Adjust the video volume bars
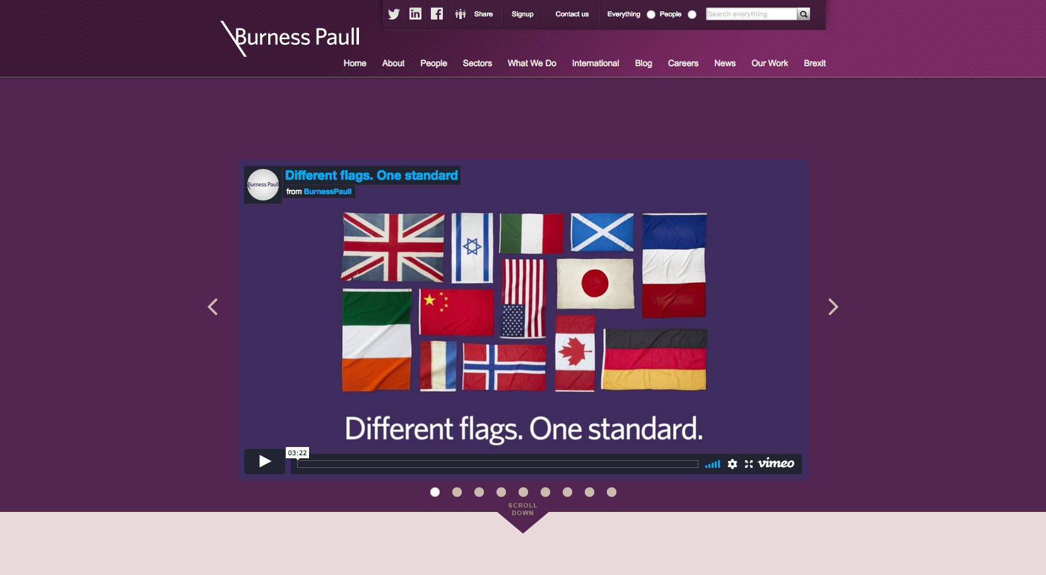This screenshot has height=575, width=1046. click(x=712, y=464)
